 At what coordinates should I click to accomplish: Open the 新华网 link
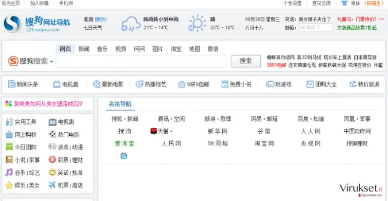(x=218, y=131)
